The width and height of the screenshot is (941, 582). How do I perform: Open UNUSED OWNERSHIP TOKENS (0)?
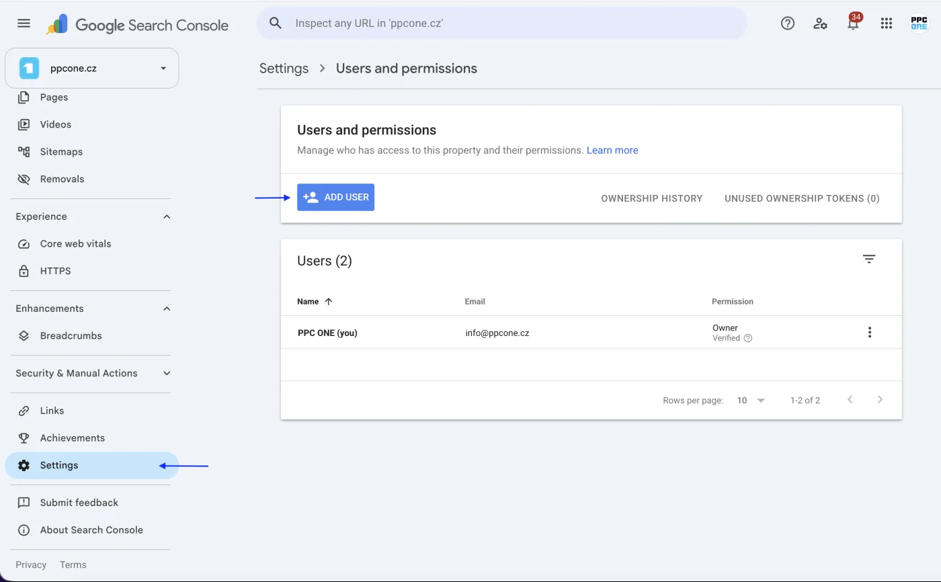[x=802, y=198]
